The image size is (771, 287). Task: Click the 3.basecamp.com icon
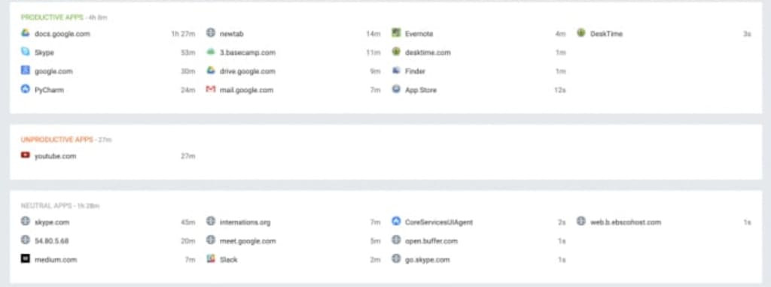211,52
